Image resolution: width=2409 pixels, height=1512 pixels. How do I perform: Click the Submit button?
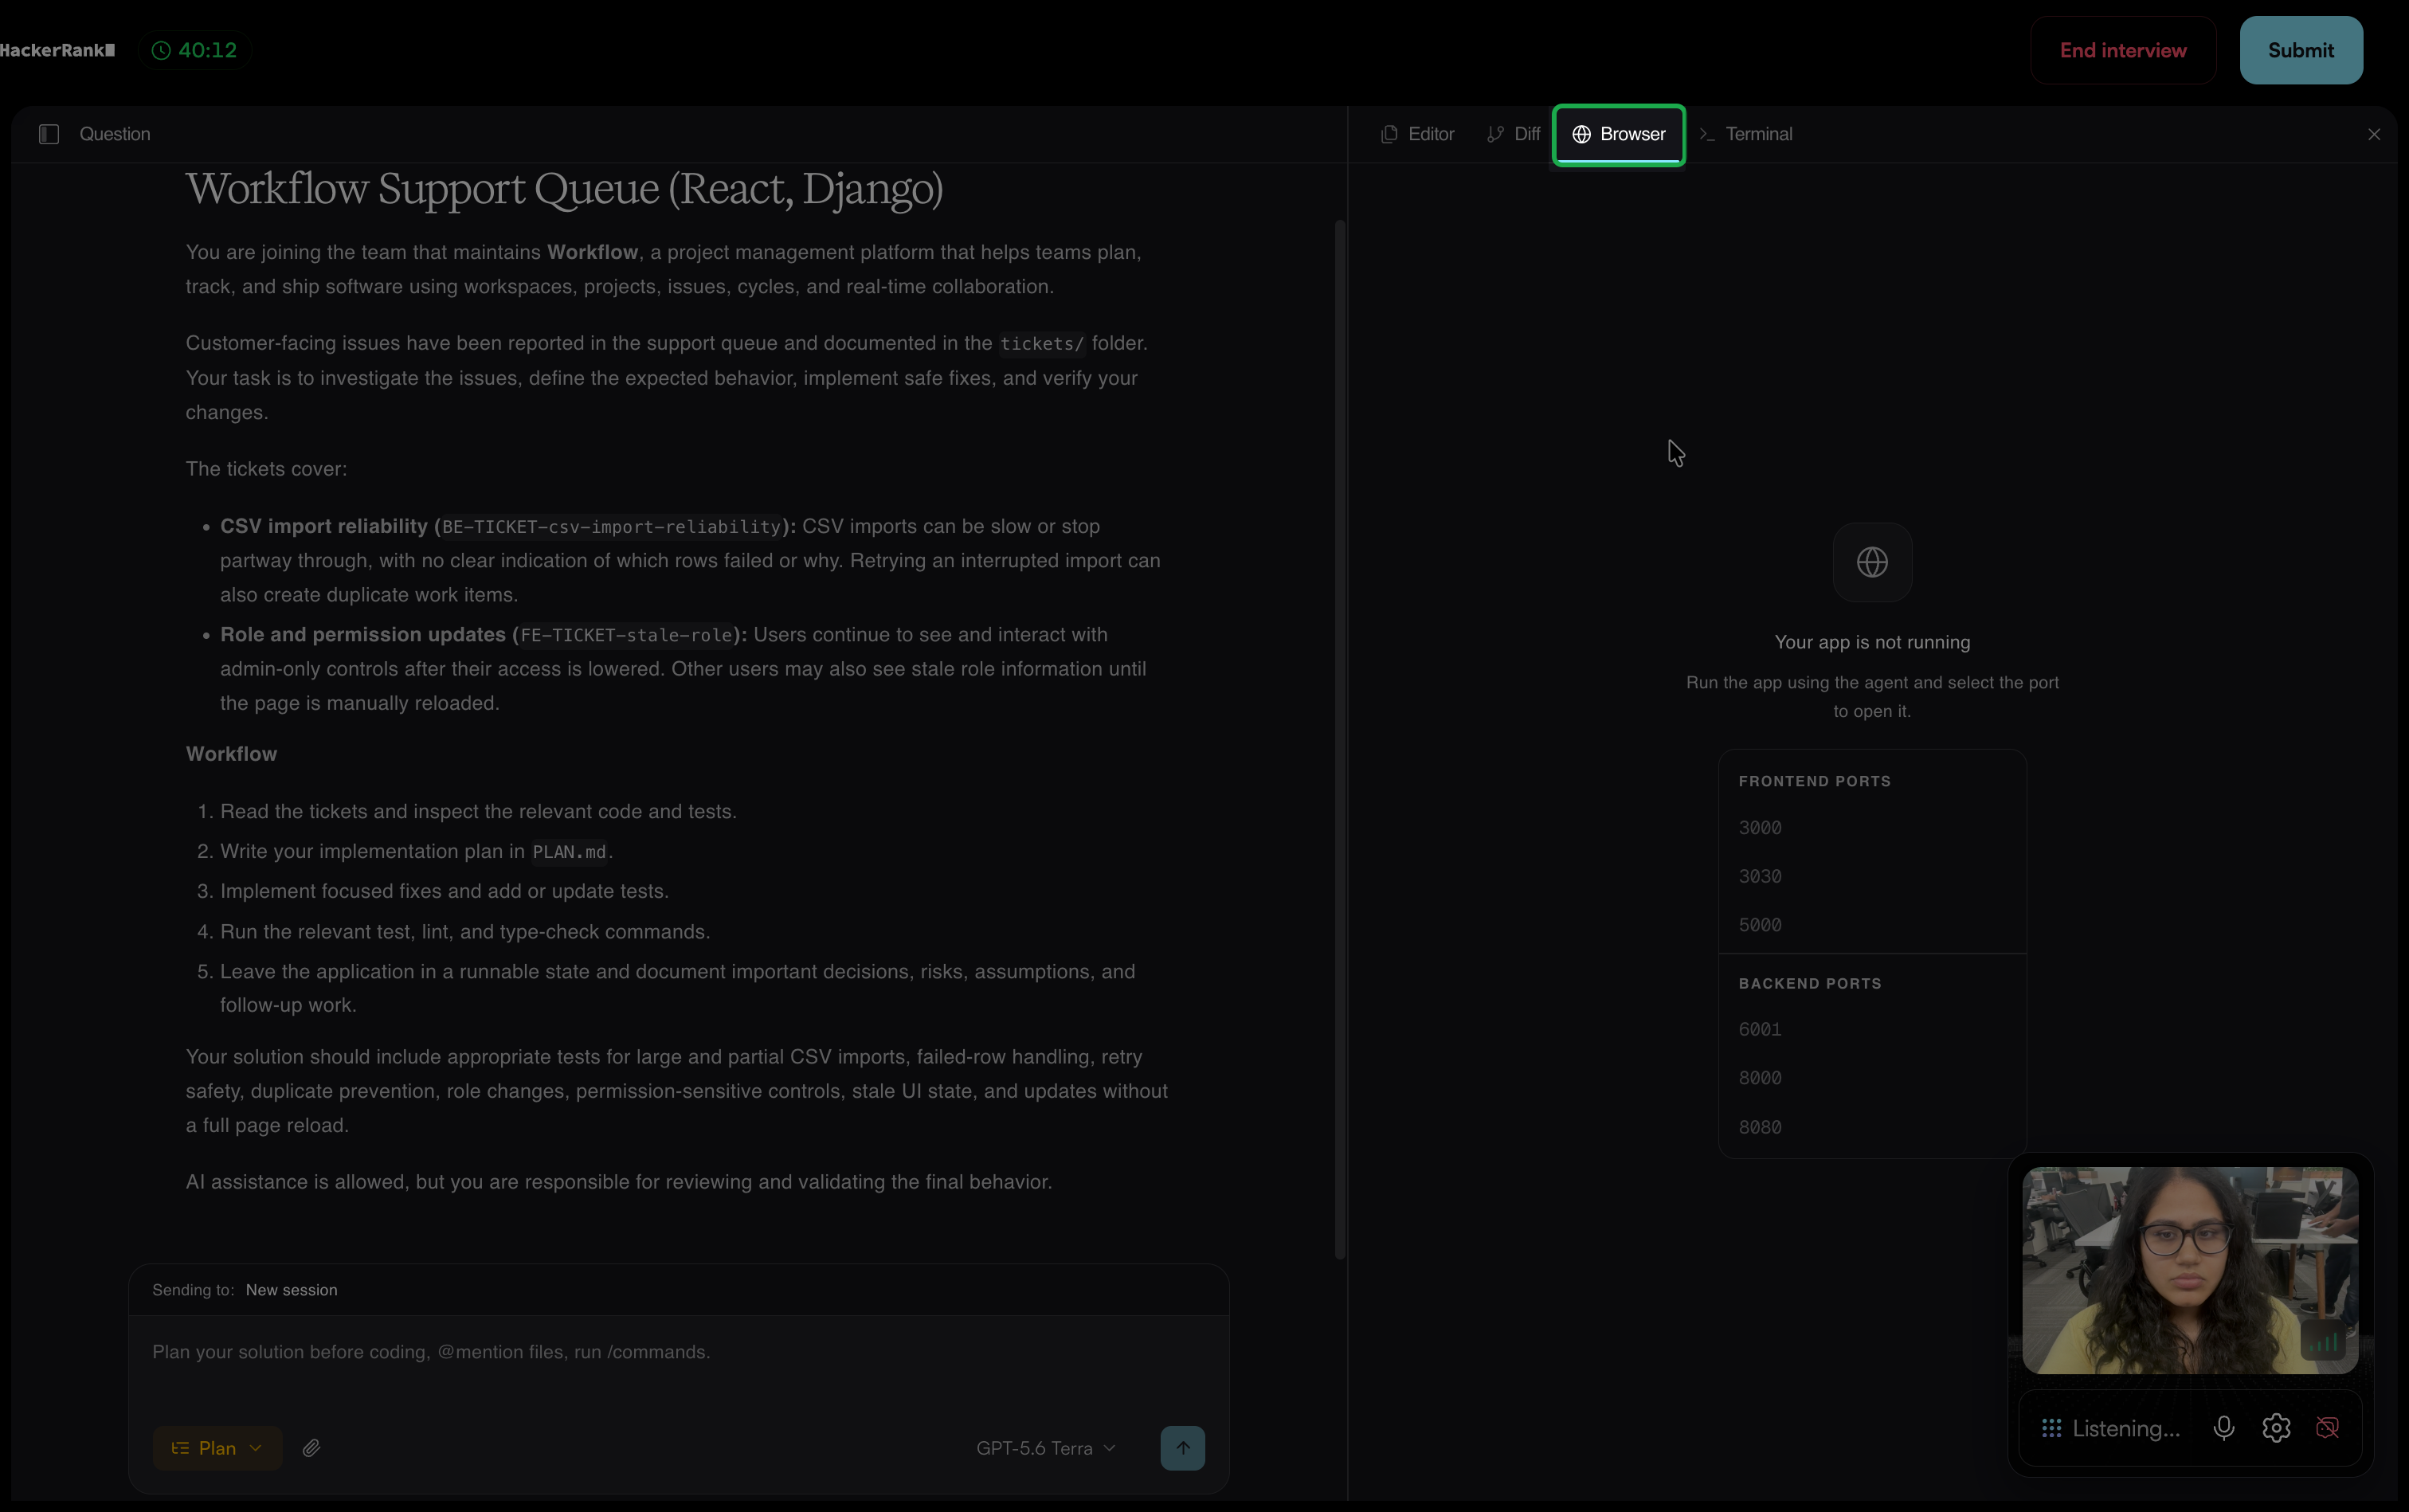pos(2301,50)
